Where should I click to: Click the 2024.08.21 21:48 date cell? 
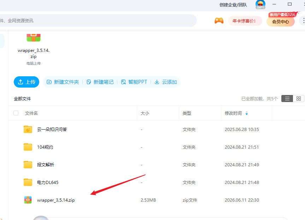pos(242,183)
